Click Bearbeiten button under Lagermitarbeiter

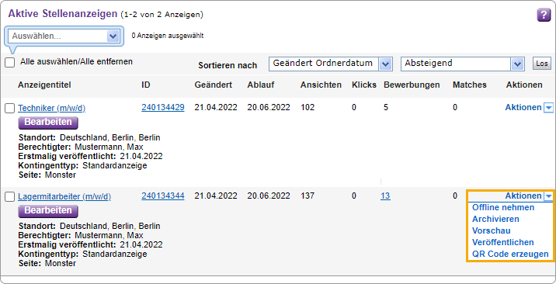(48, 211)
